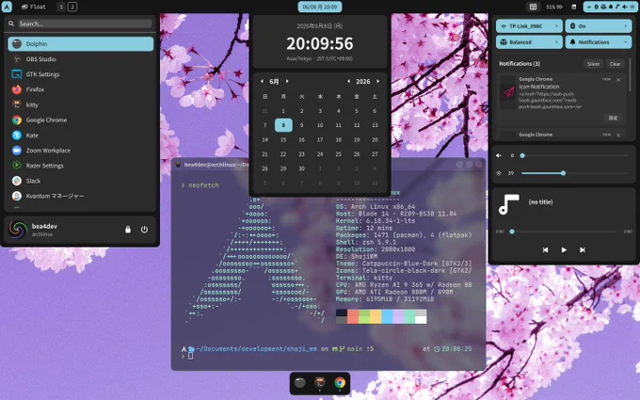Lock the screen with the padlock icon
Image resolution: width=640 pixels, height=400 pixels.
point(128,230)
